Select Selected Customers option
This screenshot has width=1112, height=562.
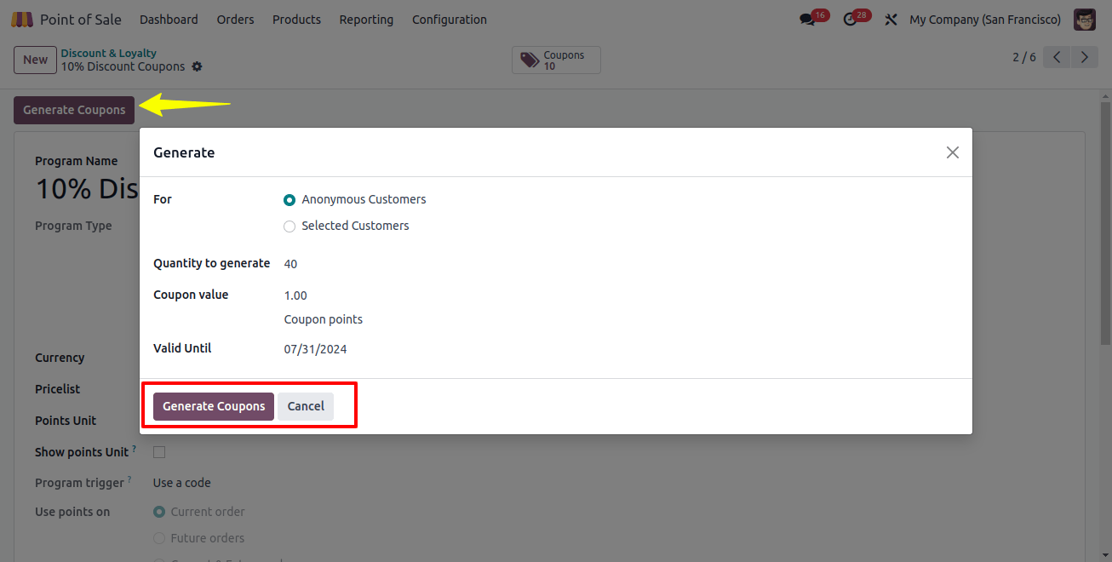coord(289,227)
